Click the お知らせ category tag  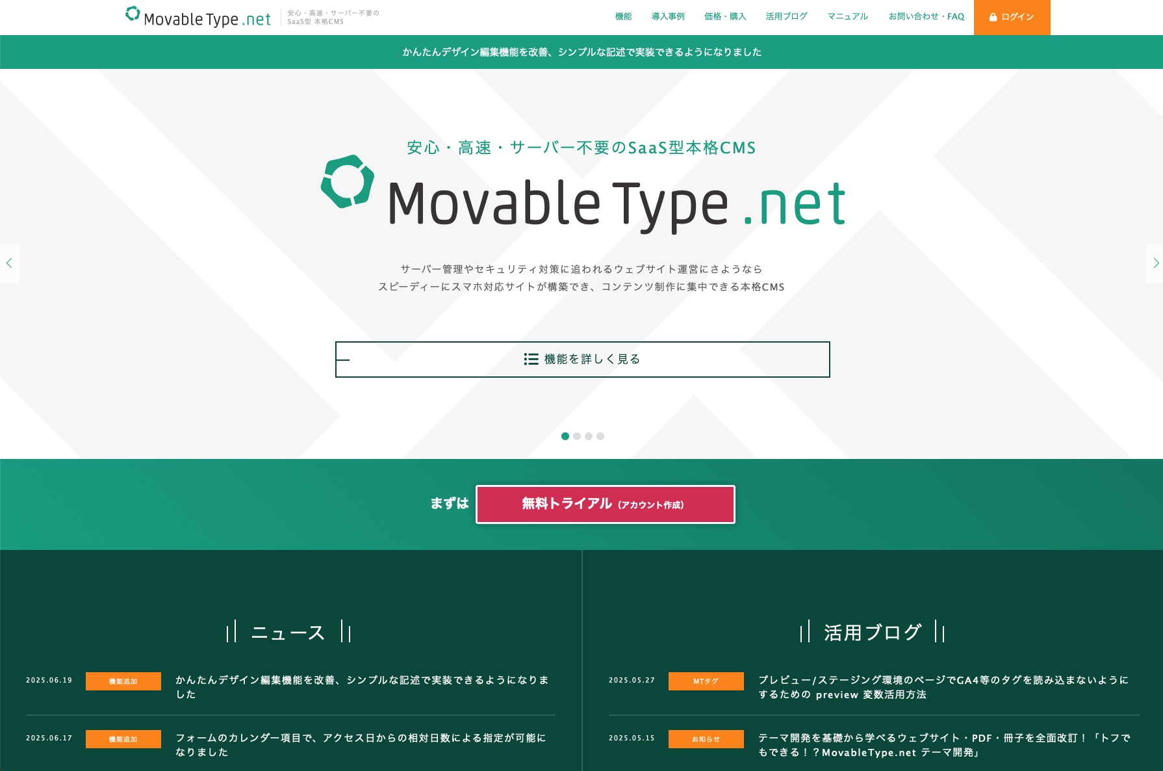point(706,739)
